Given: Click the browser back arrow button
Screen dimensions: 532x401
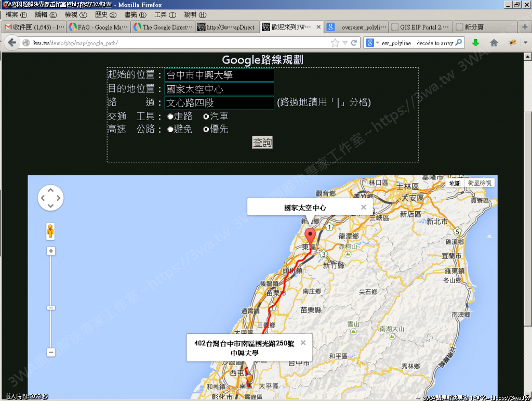Looking at the screenshot, I should point(11,43).
